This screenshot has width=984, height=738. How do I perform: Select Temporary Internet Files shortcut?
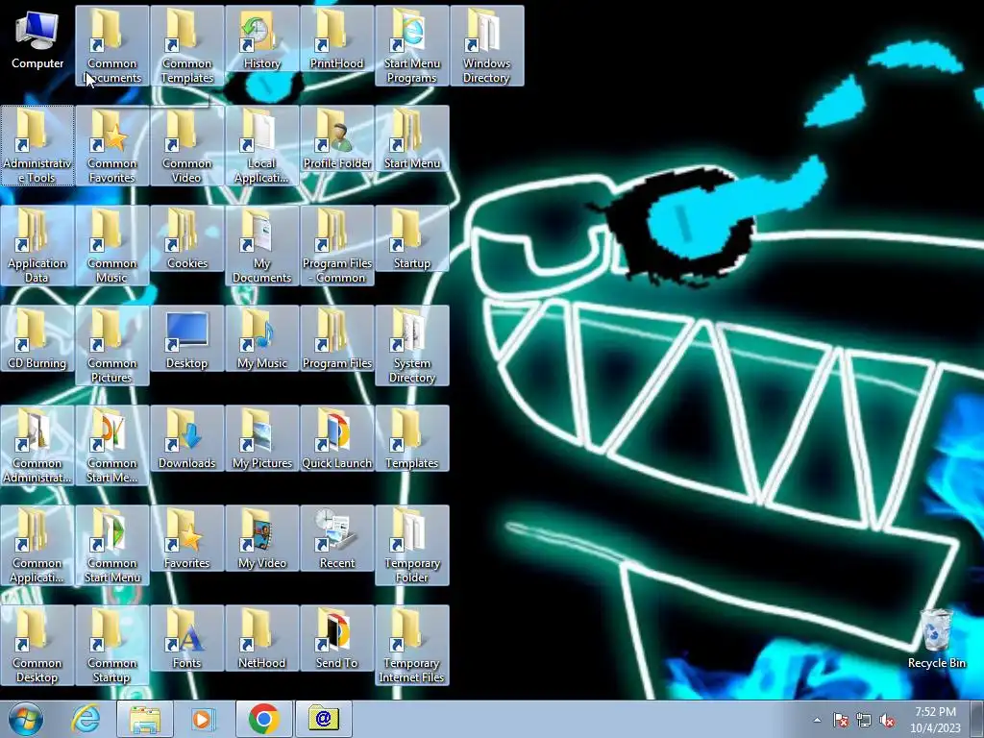click(x=411, y=645)
